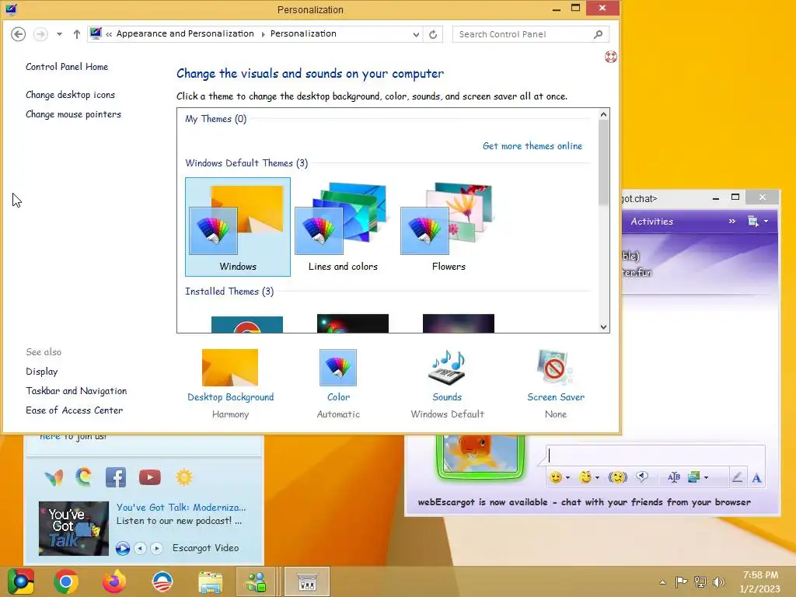Open You've Got Talk podcast link
Image resolution: width=796 pixels, height=597 pixels.
pyautogui.click(x=180, y=507)
